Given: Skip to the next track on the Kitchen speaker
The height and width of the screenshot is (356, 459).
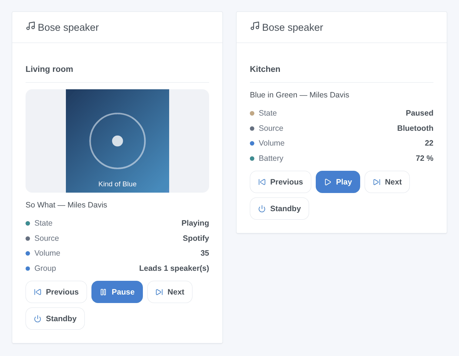Looking at the screenshot, I should [387, 182].
